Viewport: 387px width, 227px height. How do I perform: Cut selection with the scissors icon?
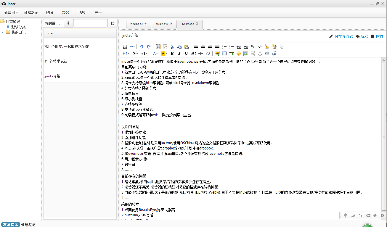[x=172, y=47]
